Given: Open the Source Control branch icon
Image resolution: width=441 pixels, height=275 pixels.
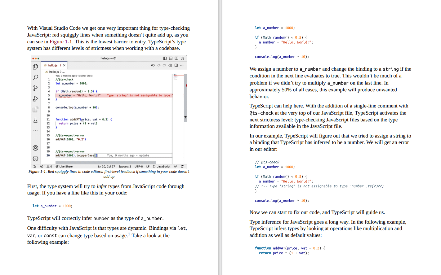Looking at the screenshot, I should click(35, 88).
